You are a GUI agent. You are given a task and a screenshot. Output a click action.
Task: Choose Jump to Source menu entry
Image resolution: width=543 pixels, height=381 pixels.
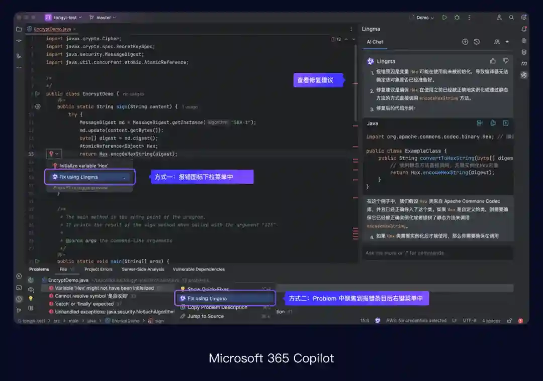point(205,316)
